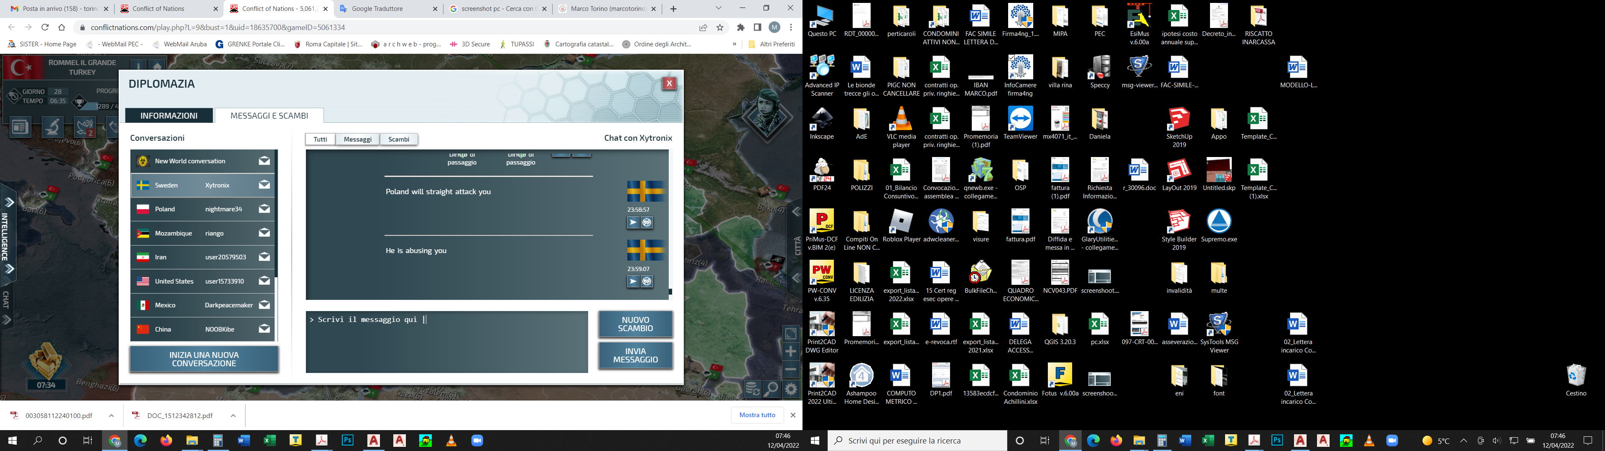Switch to the Informazioni tab
1605x451 pixels.
pos(169,116)
